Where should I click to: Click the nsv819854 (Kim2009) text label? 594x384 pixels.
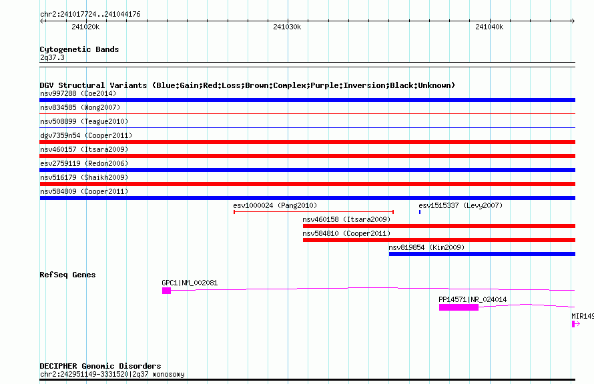coord(426,247)
